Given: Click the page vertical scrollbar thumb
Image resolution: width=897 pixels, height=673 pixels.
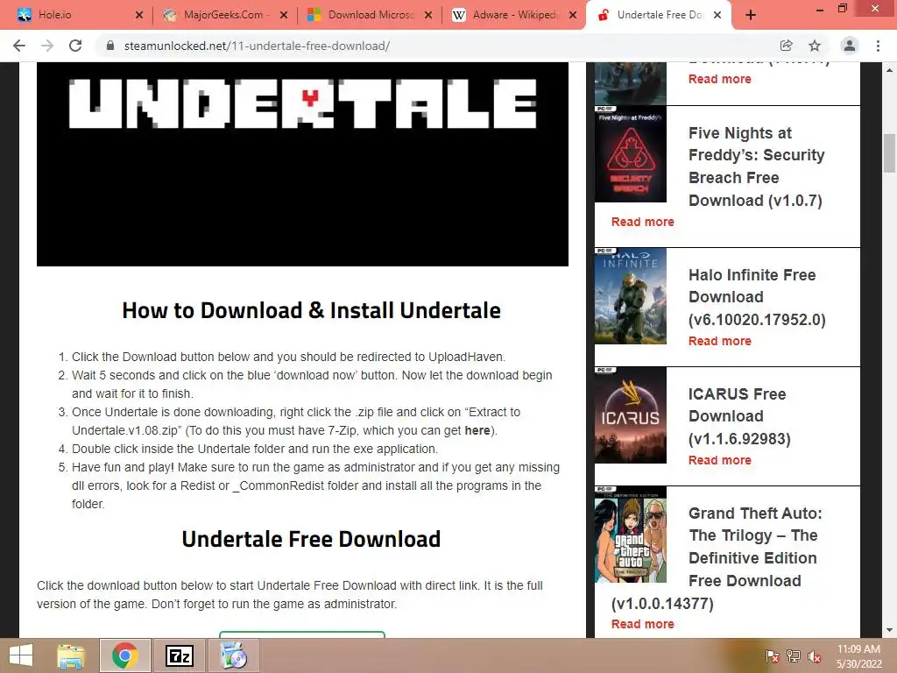Looking at the screenshot, I should pyautogui.click(x=889, y=152).
